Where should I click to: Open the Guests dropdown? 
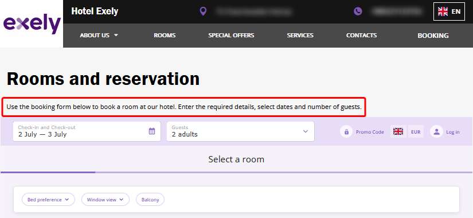(x=240, y=131)
